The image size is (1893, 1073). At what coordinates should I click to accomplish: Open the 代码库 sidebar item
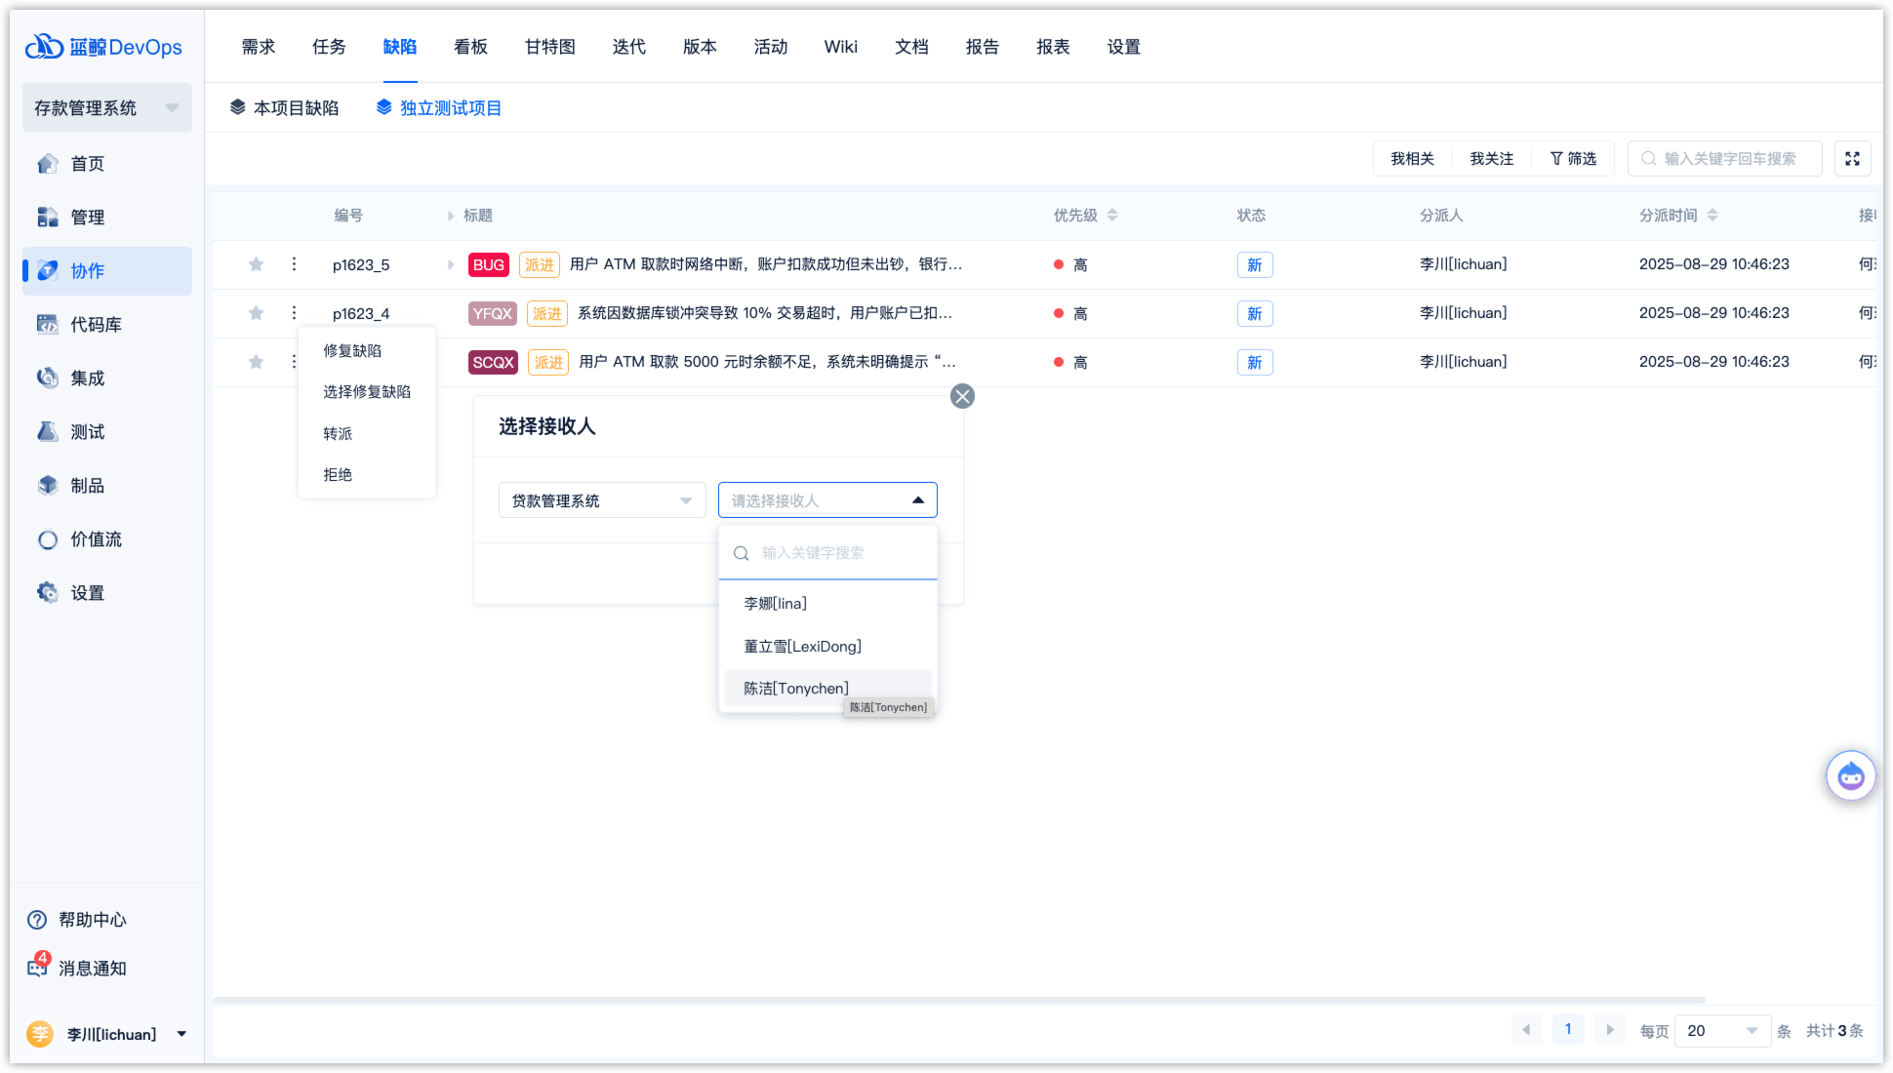pyautogui.click(x=96, y=325)
